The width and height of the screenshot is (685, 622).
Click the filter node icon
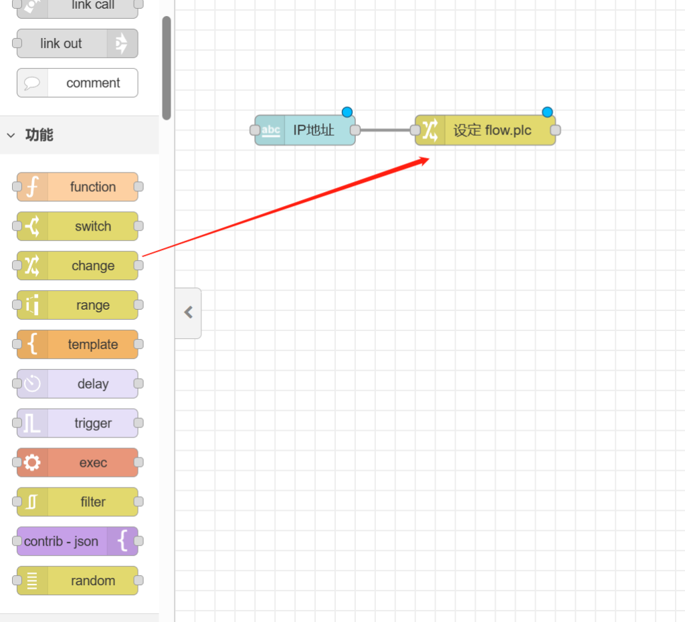pyautogui.click(x=32, y=502)
